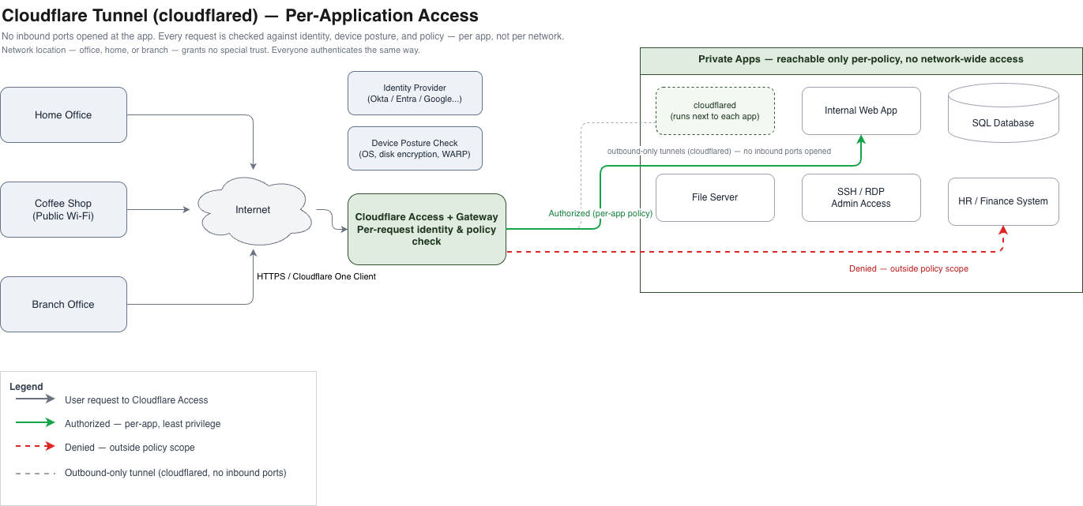Select the Coffee Shop (Public Wi-Fi) node
Screen dimensions: 1083x506
point(63,209)
